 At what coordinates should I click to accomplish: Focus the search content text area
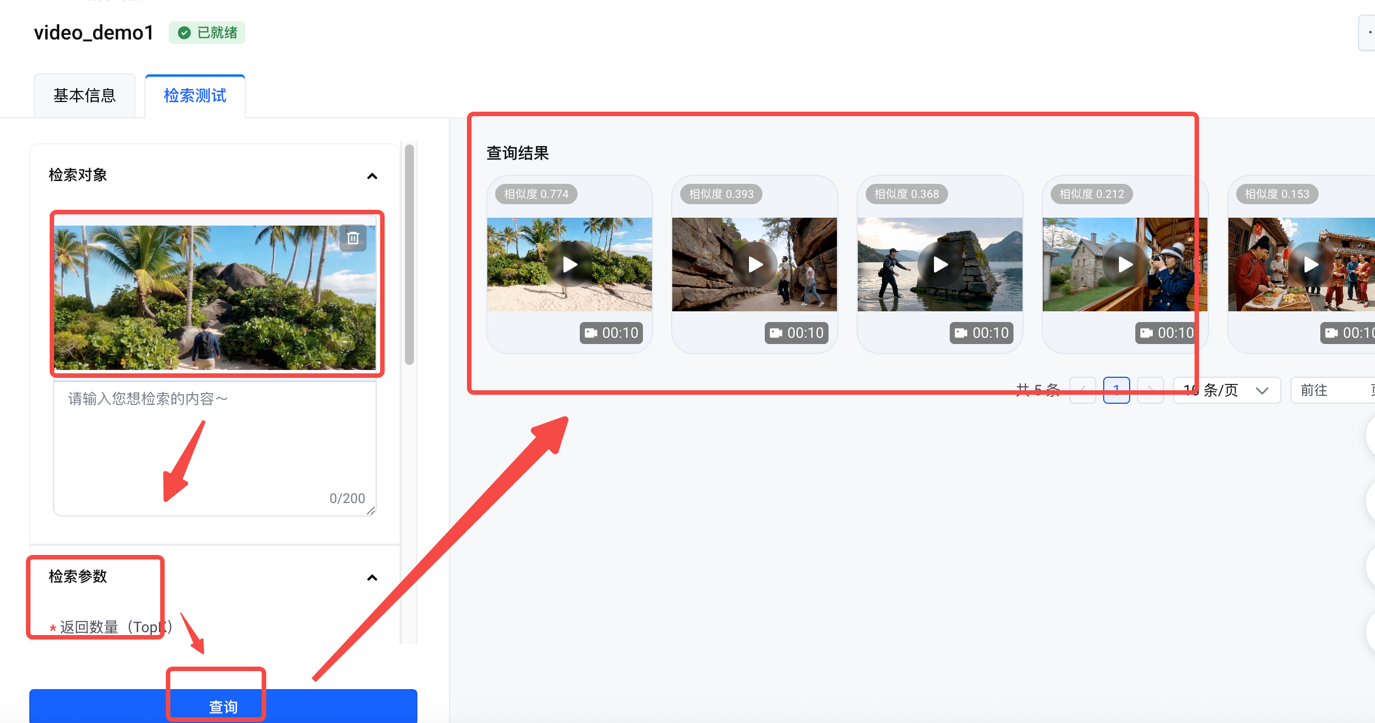(215, 448)
